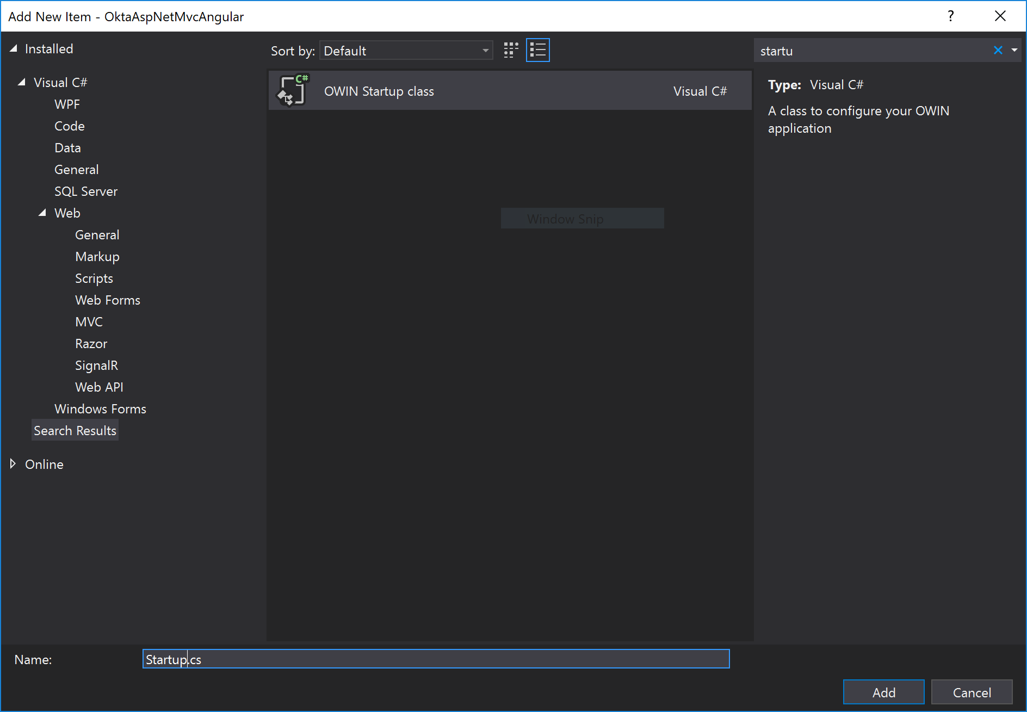Image resolution: width=1027 pixels, height=712 pixels.
Task: Open the Search Results view
Action: [x=75, y=430]
